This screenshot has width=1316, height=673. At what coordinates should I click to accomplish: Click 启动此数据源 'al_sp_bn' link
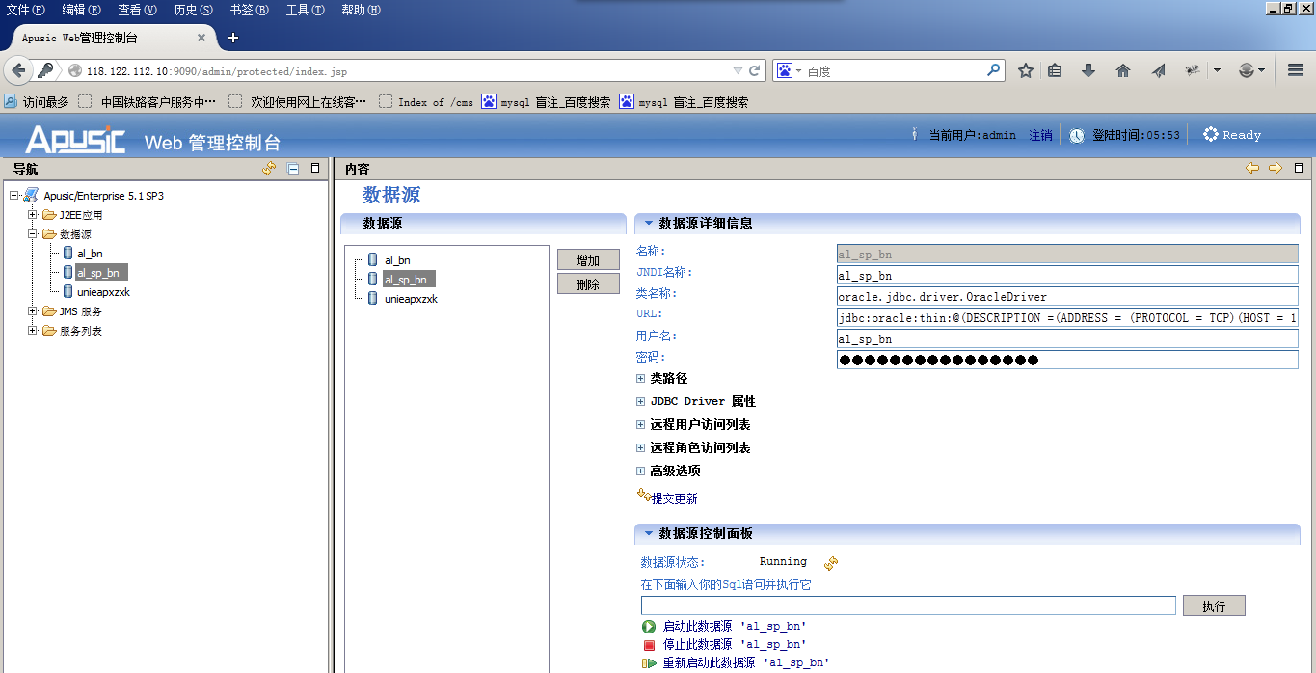pos(735,627)
